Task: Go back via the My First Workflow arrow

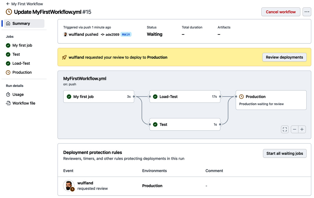Action: point(8,4)
